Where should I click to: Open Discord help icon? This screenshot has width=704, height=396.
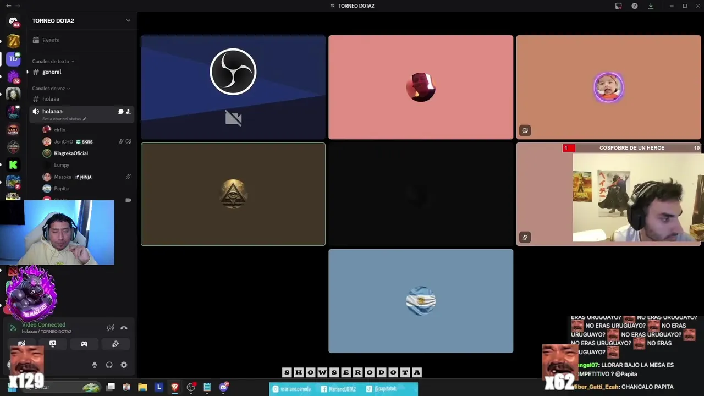[x=635, y=6]
